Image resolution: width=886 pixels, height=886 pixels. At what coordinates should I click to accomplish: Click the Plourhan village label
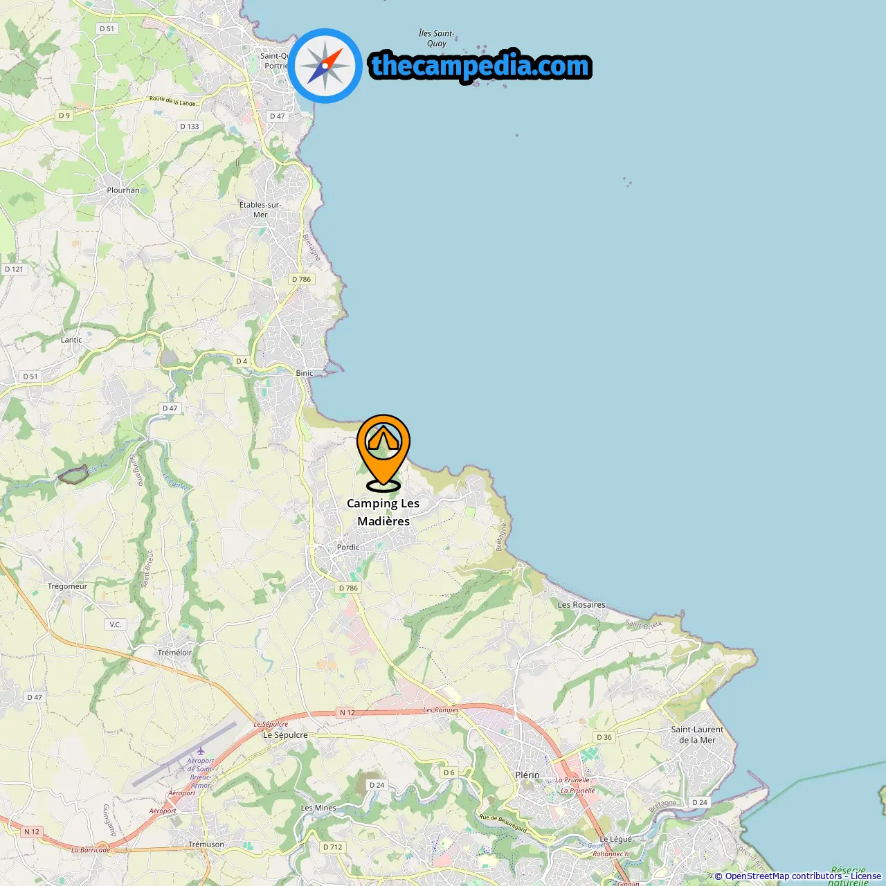click(123, 190)
